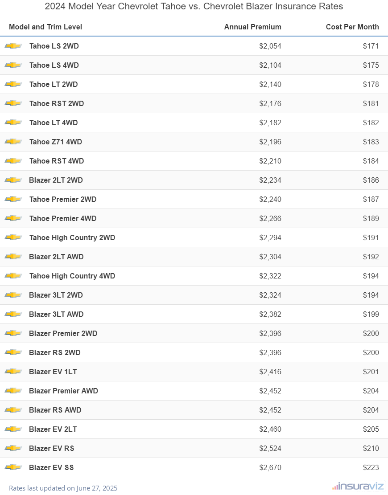Click Chevrolet logo beside Tahoe RST 4WD
The width and height of the screenshot is (388, 495).
(x=13, y=161)
